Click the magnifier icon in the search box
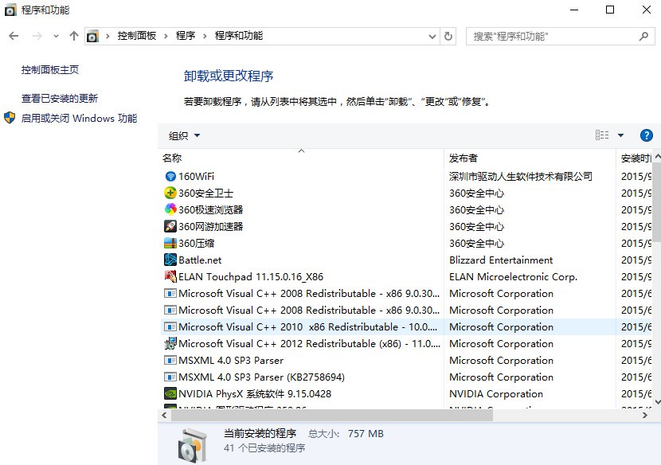 643,37
